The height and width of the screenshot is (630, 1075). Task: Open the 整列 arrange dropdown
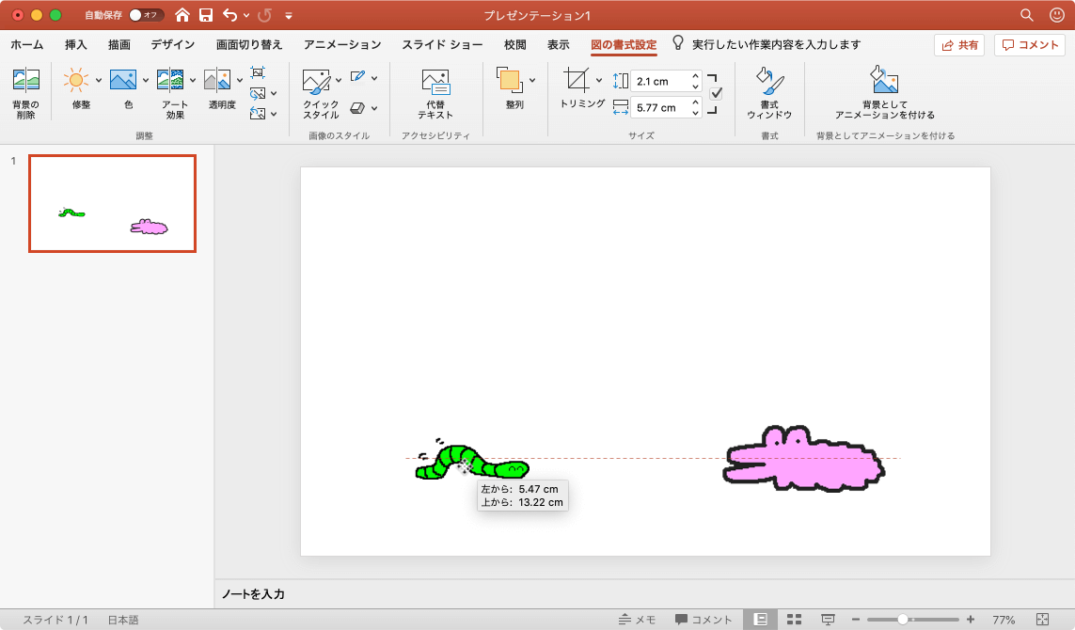(x=532, y=80)
